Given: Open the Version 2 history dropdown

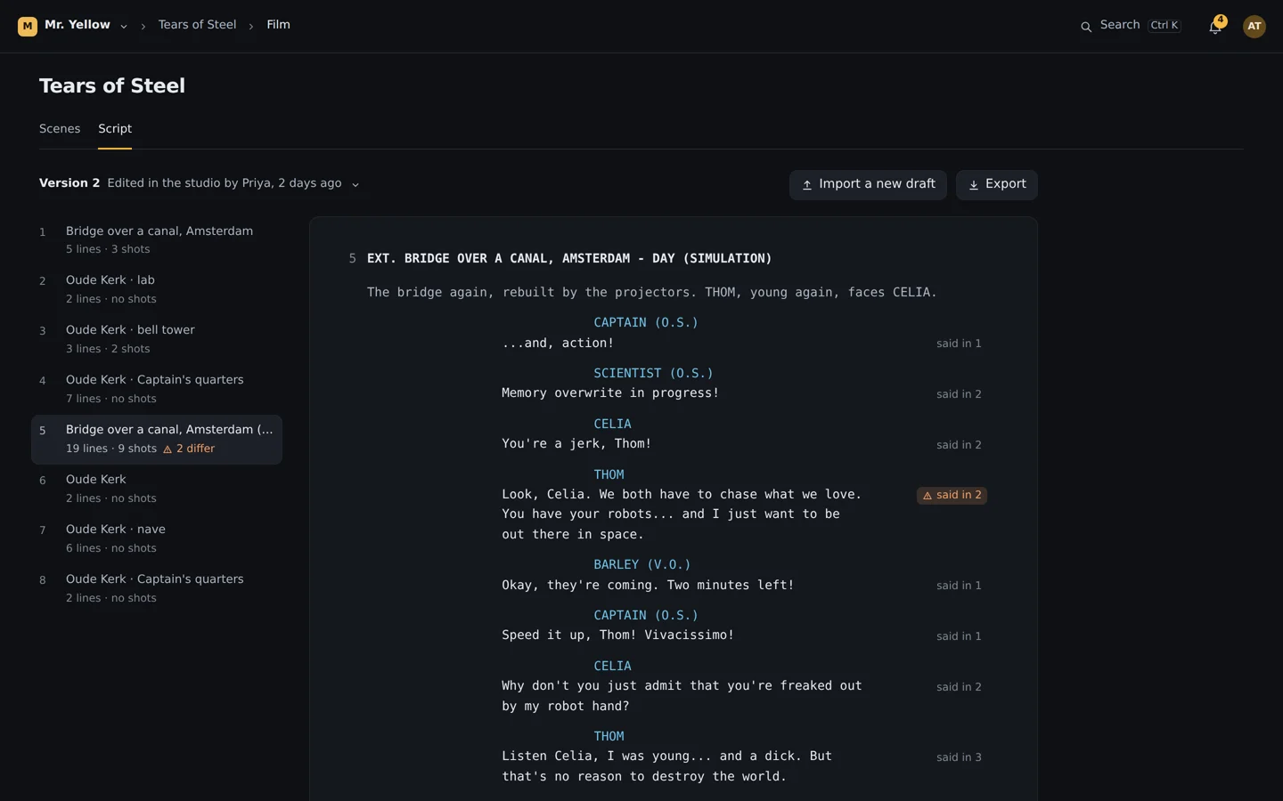Looking at the screenshot, I should click(200, 184).
